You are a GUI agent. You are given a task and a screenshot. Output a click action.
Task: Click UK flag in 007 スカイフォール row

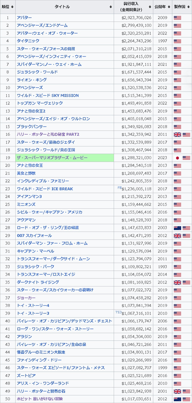[177, 236]
